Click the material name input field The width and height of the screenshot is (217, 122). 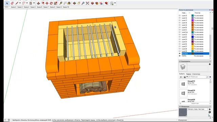198,109
